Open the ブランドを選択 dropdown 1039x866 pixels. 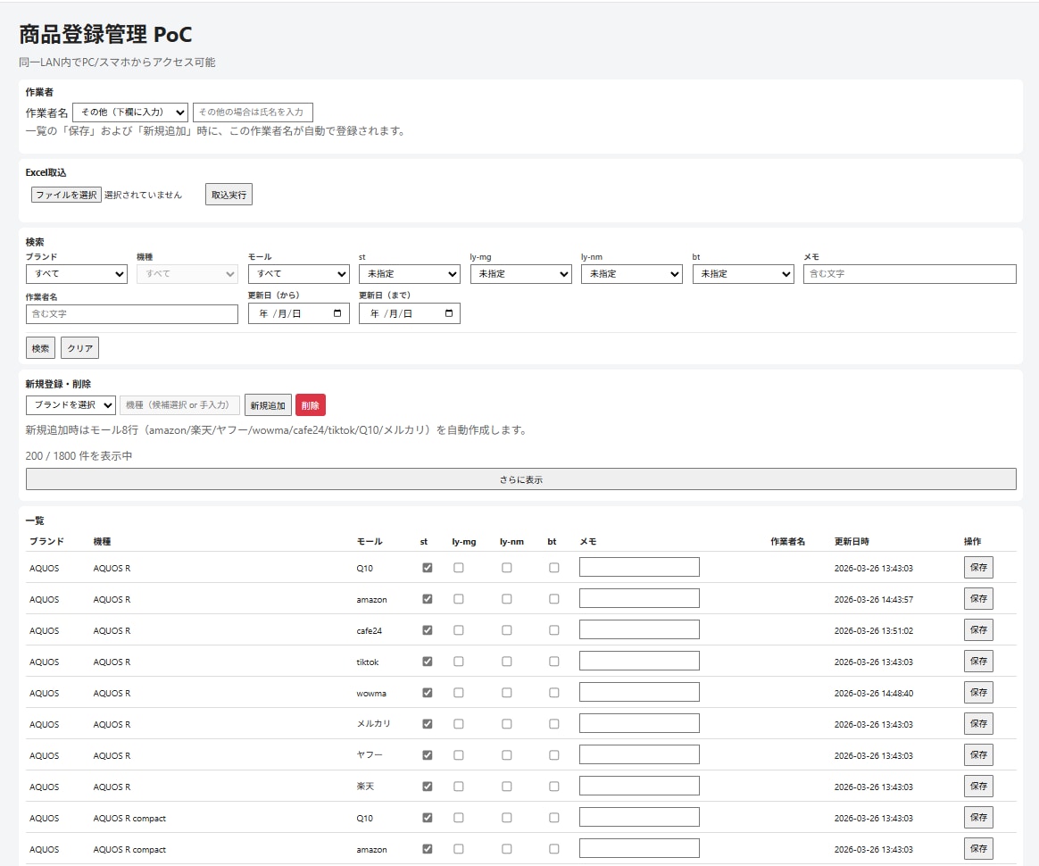coord(71,404)
